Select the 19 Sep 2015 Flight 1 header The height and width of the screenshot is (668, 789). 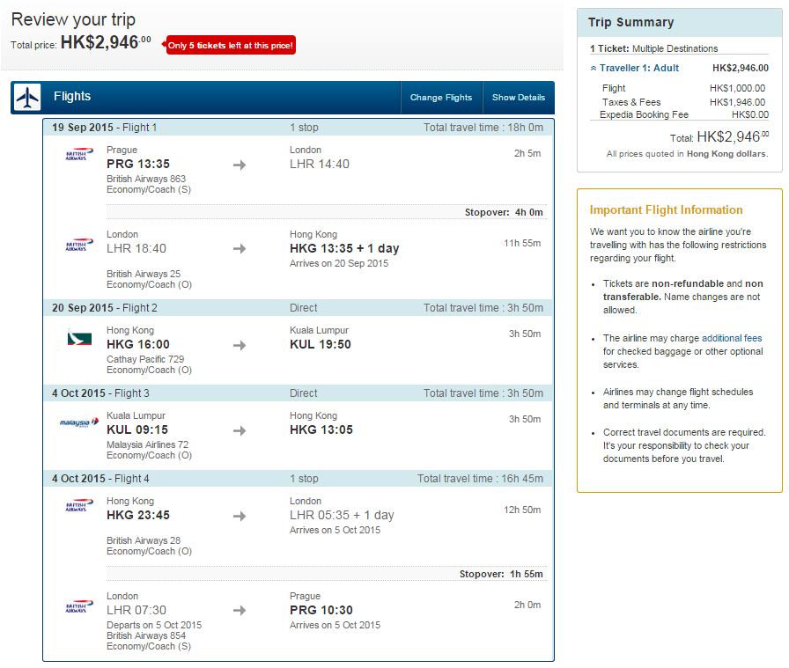[x=299, y=128]
